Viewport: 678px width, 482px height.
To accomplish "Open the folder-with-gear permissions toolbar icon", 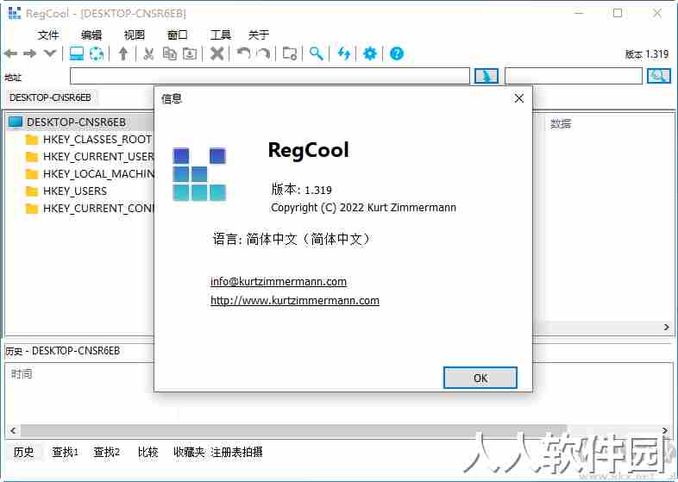I will [290, 53].
